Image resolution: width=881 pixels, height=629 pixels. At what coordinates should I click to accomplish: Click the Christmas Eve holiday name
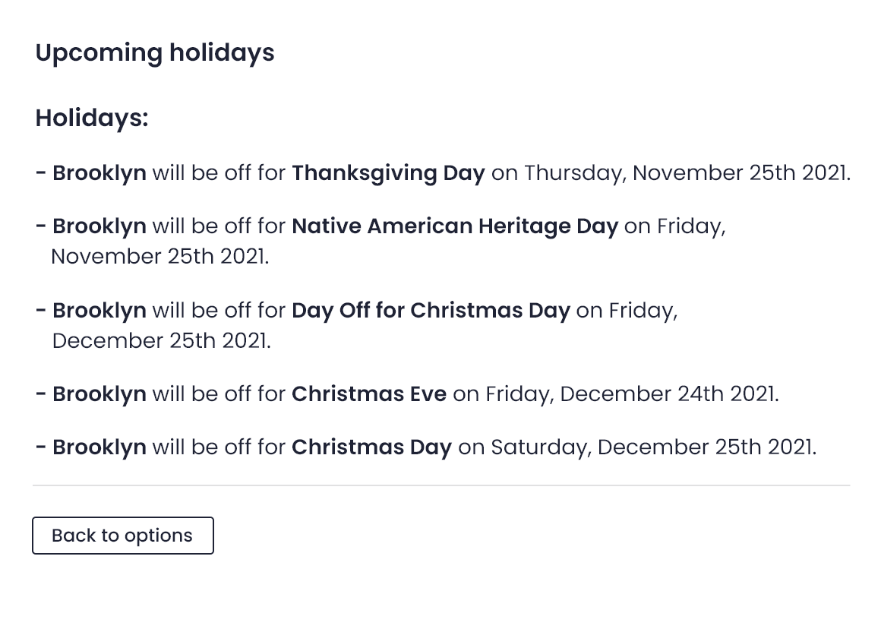pos(369,394)
